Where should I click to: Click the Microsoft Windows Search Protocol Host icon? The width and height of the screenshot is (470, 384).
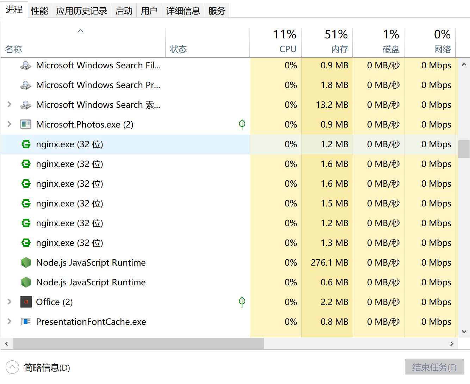(26, 85)
